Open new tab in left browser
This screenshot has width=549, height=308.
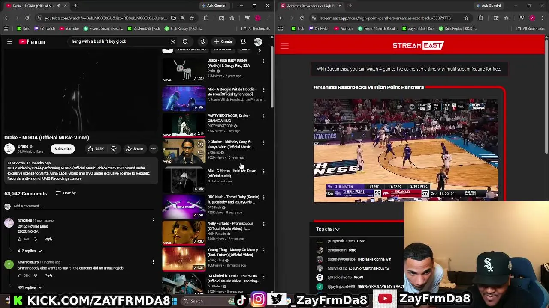[75, 6]
